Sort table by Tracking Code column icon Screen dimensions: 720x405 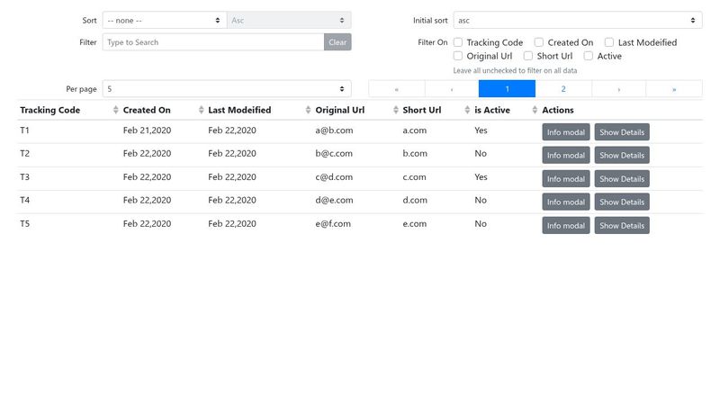coord(115,111)
